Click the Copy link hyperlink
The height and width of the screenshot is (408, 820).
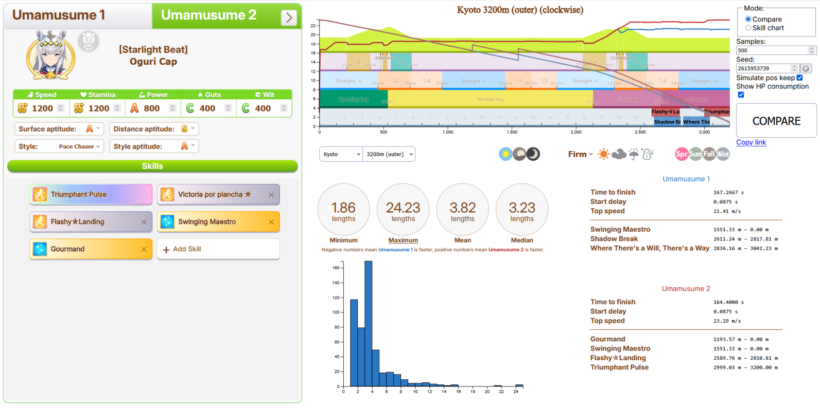point(751,142)
